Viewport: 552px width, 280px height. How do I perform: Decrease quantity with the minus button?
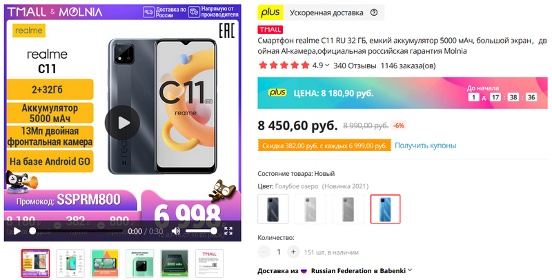[x=264, y=252]
